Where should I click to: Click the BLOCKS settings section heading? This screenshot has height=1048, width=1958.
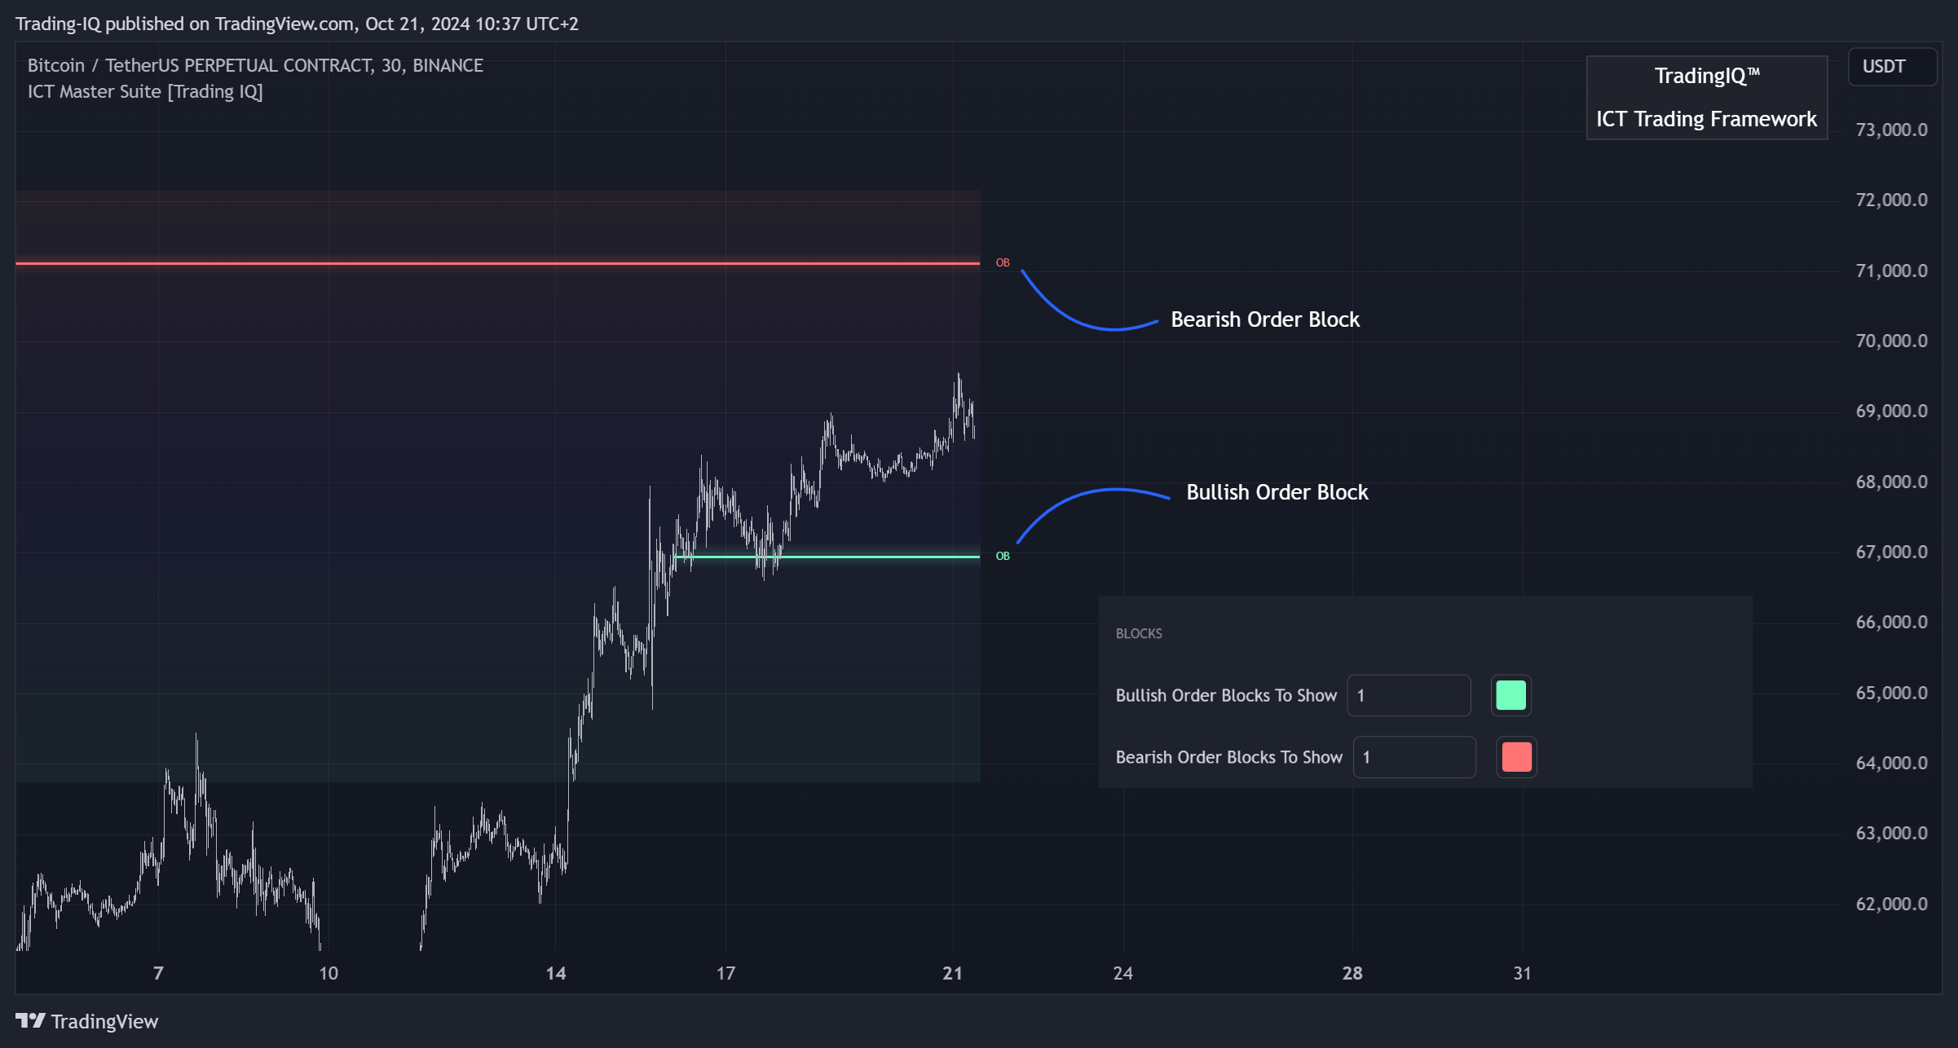(1139, 633)
